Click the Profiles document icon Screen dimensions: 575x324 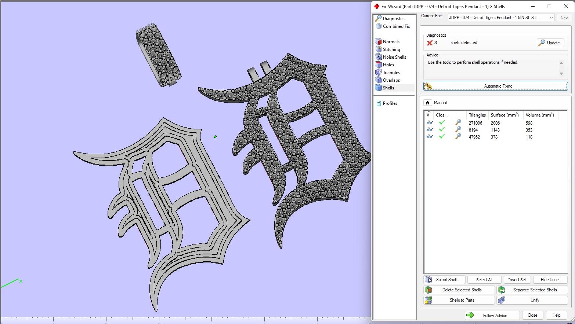(379, 103)
